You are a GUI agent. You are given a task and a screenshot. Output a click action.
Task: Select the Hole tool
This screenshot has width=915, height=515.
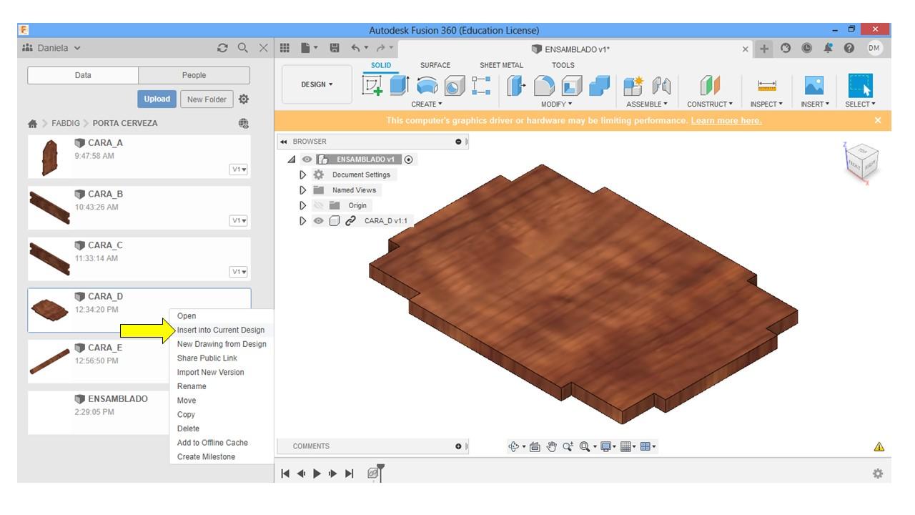pyautogui.click(x=455, y=86)
